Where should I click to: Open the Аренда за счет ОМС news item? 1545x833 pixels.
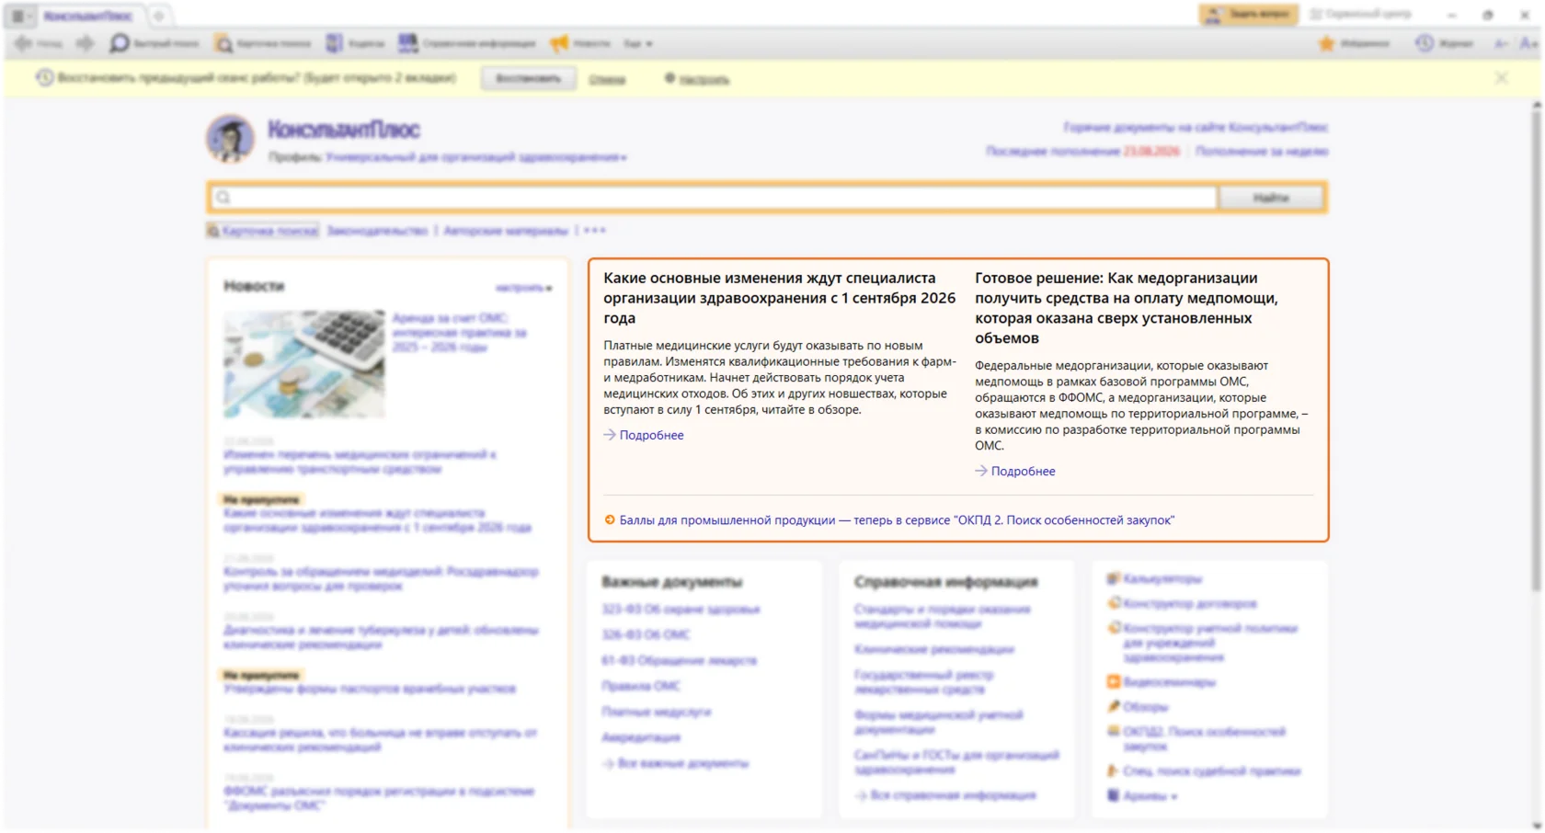click(460, 333)
